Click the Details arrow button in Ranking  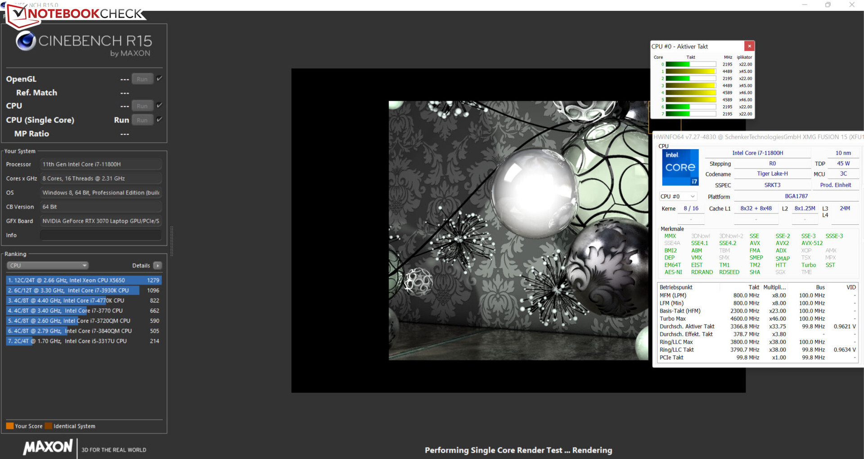[x=157, y=266]
